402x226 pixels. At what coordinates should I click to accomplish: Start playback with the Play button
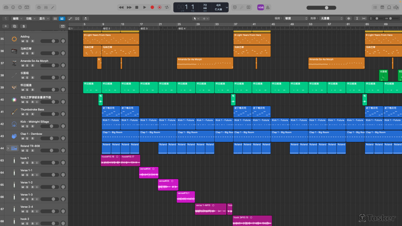[145, 7]
